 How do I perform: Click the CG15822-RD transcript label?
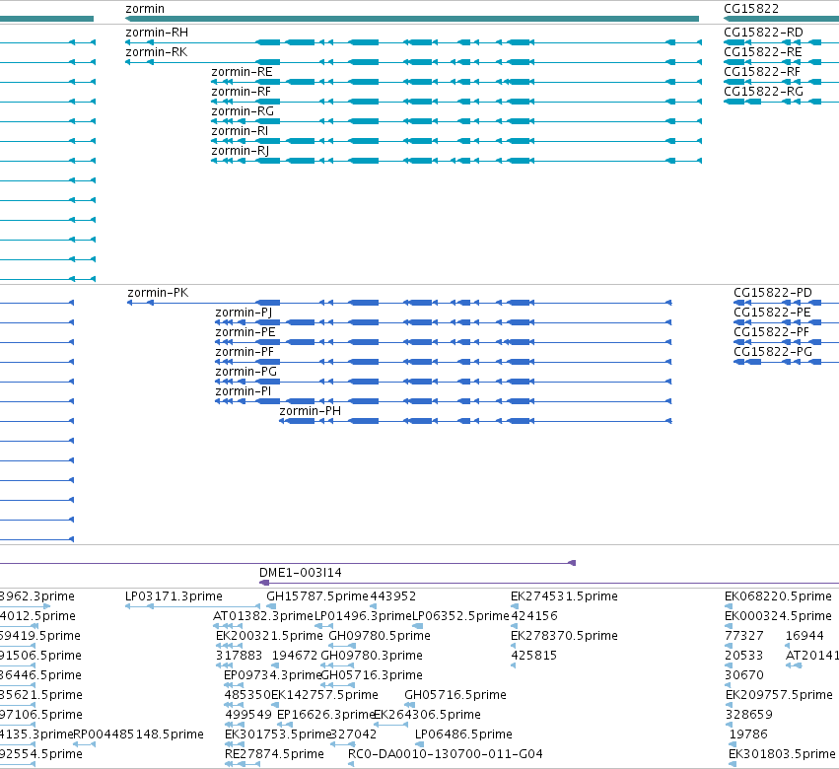(x=763, y=33)
